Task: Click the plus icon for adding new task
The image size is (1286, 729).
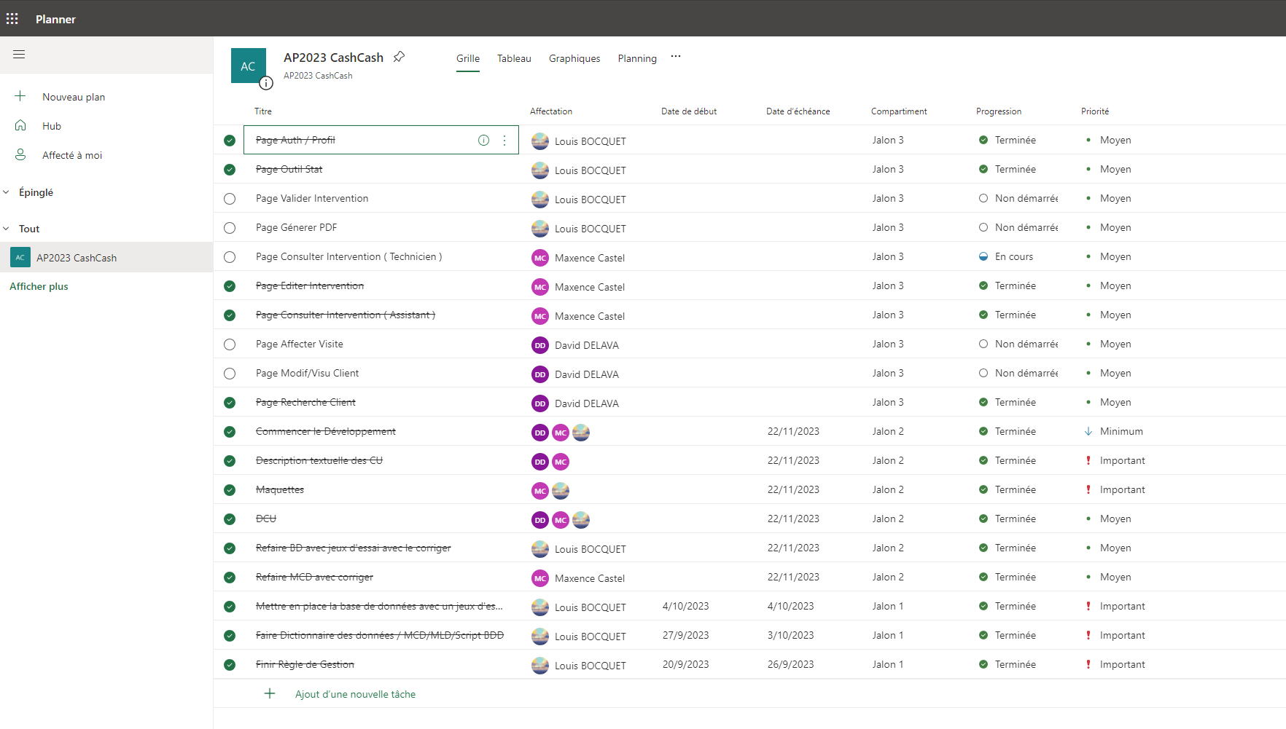Action: click(270, 694)
